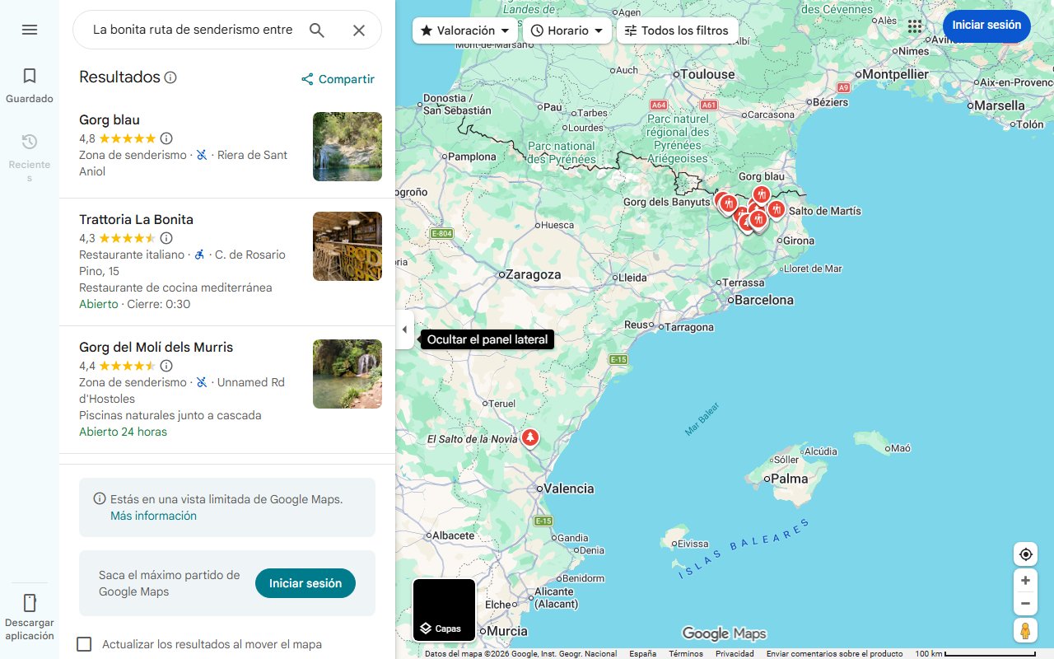Click the Zaragoza city label
1054x659 pixels.
[x=533, y=274]
